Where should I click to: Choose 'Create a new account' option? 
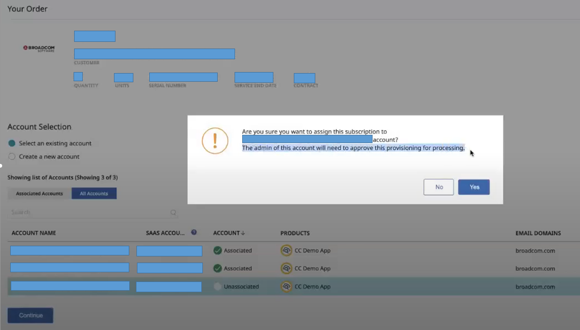(12, 156)
